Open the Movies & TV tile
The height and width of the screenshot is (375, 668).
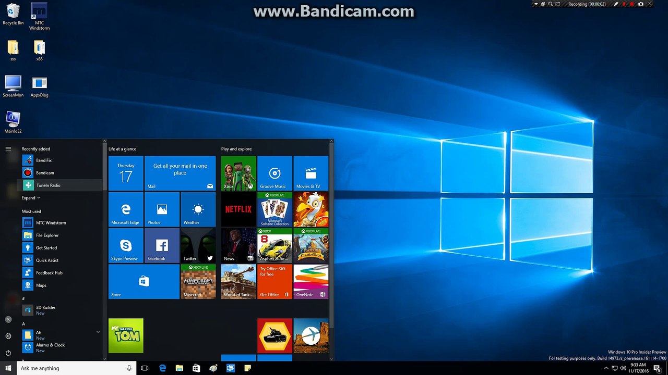tap(311, 173)
